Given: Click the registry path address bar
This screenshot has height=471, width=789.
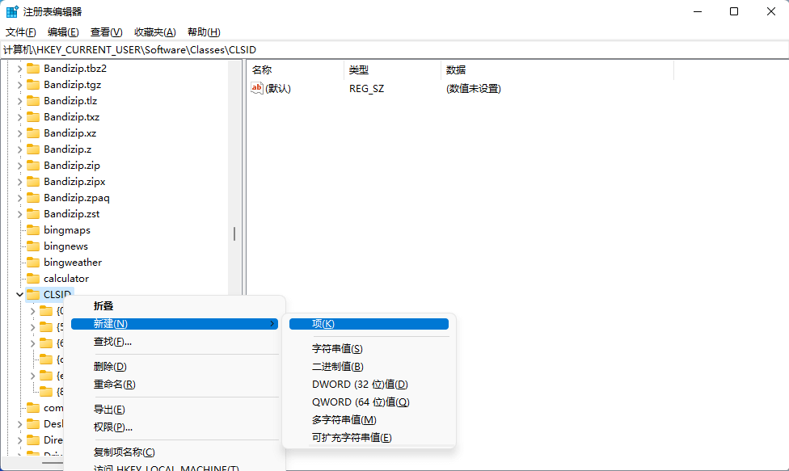Looking at the screenshot, I should 394,50.
